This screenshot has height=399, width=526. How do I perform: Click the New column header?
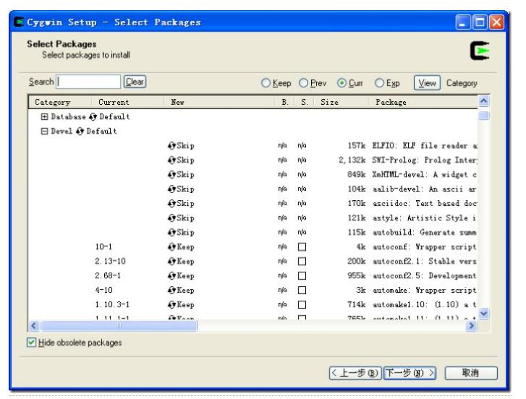[x=219, y=102]
